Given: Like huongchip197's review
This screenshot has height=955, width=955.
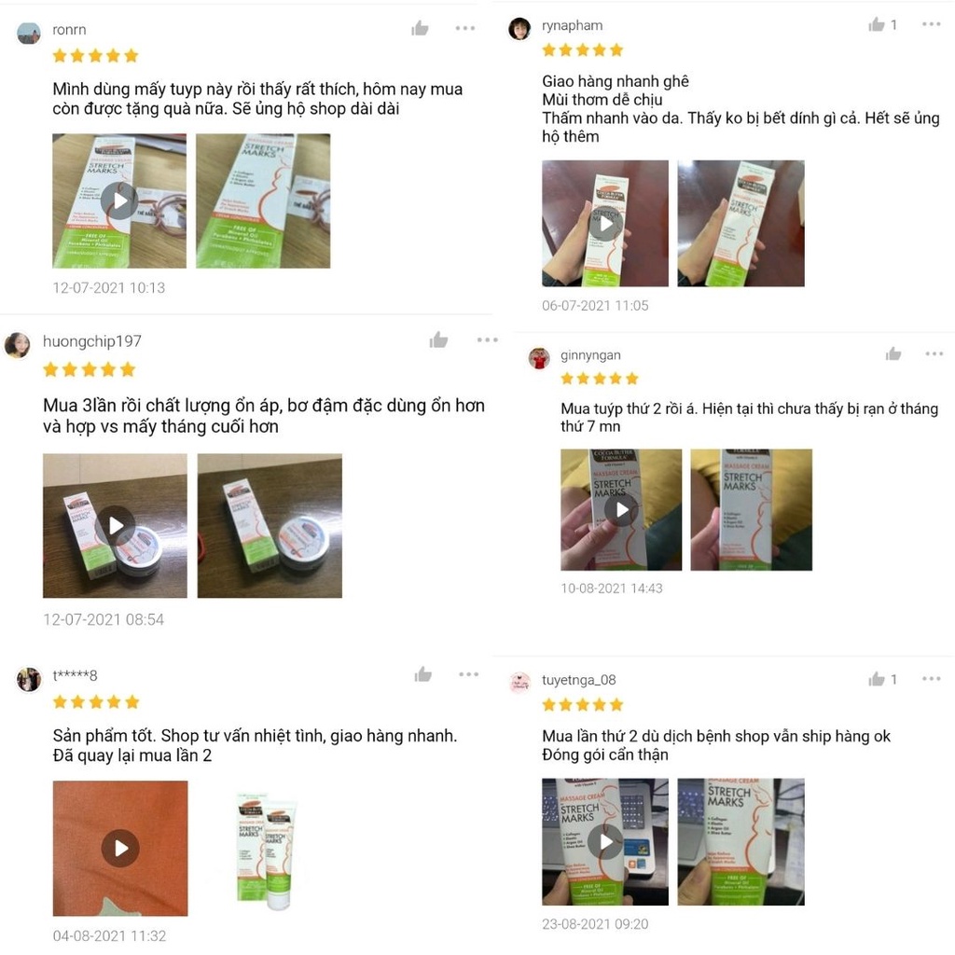Looking at the screenshot, I should pyautogui.click(x=438, y=339).
